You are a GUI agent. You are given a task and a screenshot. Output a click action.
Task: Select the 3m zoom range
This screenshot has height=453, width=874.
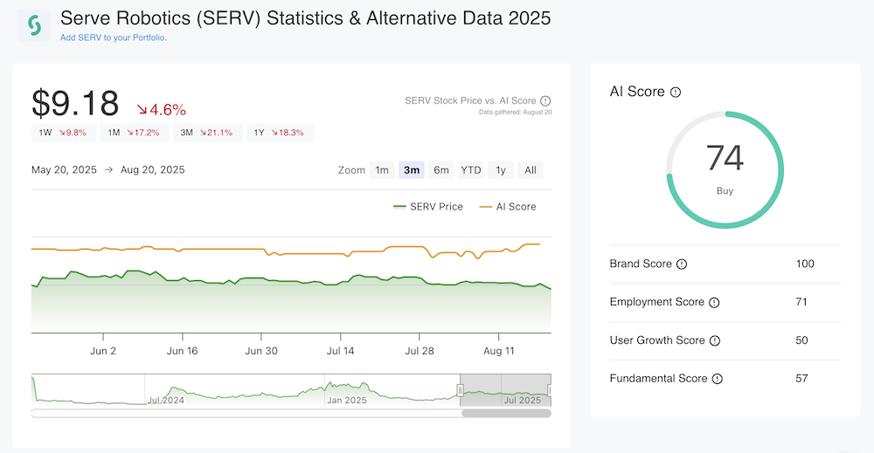pos(412,170)
